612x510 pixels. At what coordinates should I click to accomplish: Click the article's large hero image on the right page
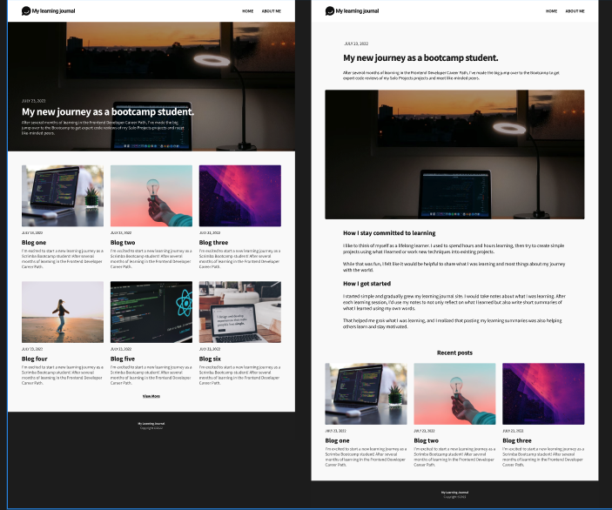(x=454, y=155)
